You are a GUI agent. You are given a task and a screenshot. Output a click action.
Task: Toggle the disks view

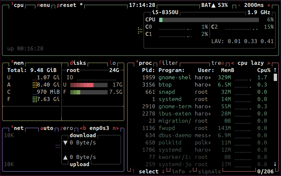[78, 63]
